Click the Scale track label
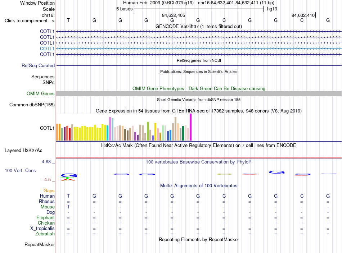Screen dimensions: 342x253 [49, 9]
